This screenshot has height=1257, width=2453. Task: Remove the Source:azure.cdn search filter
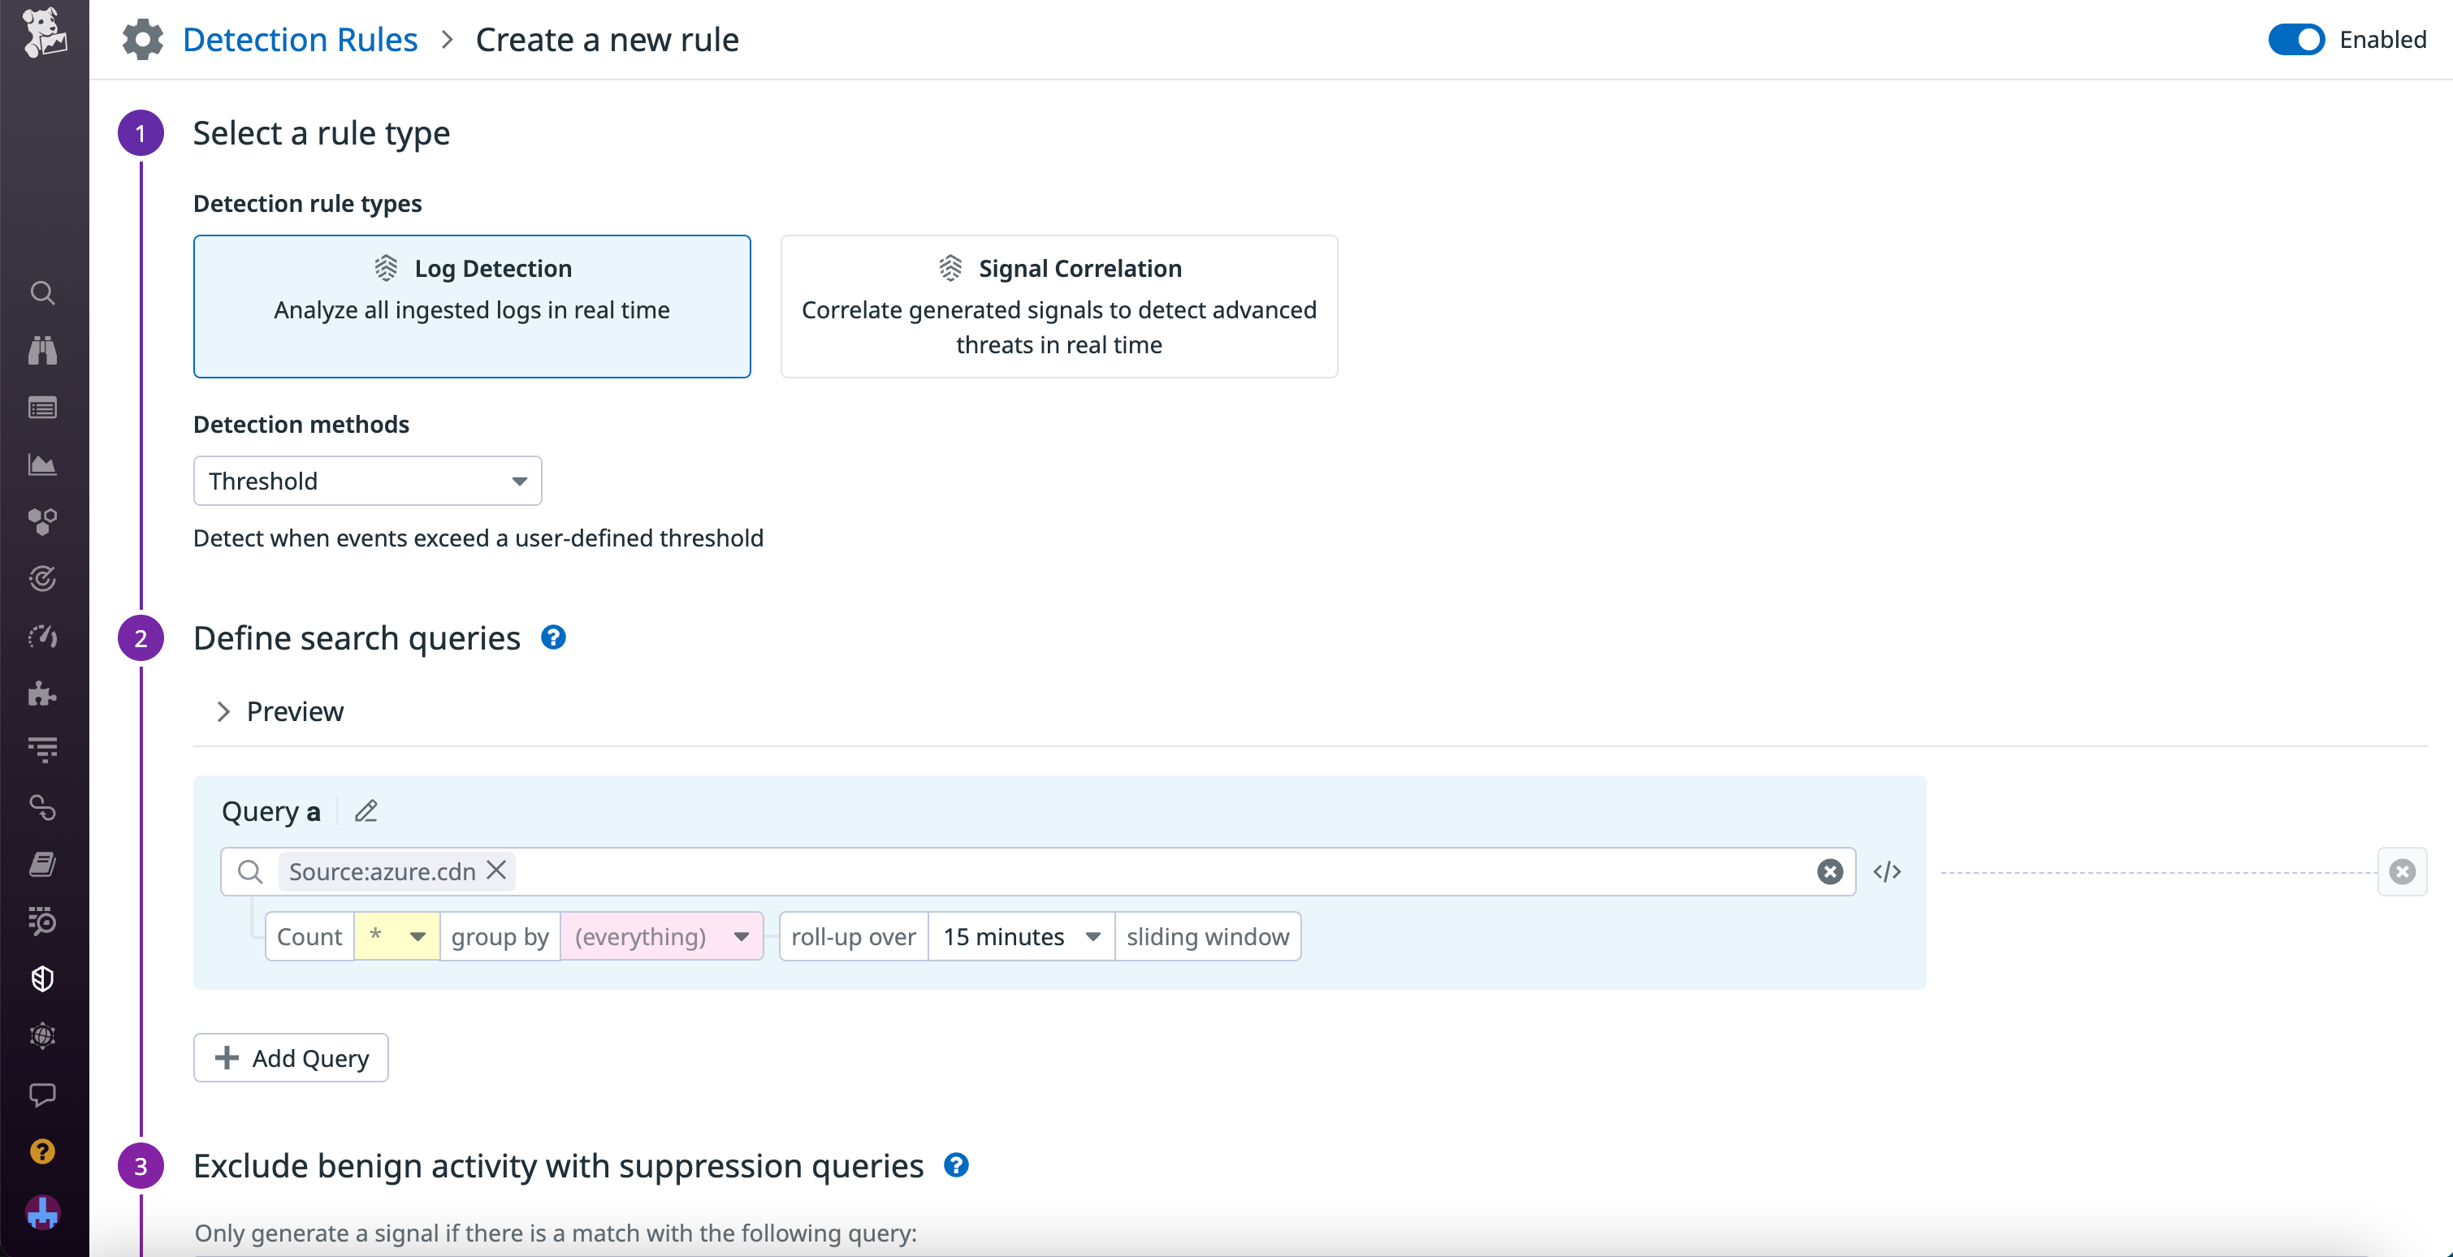(496, 871)
